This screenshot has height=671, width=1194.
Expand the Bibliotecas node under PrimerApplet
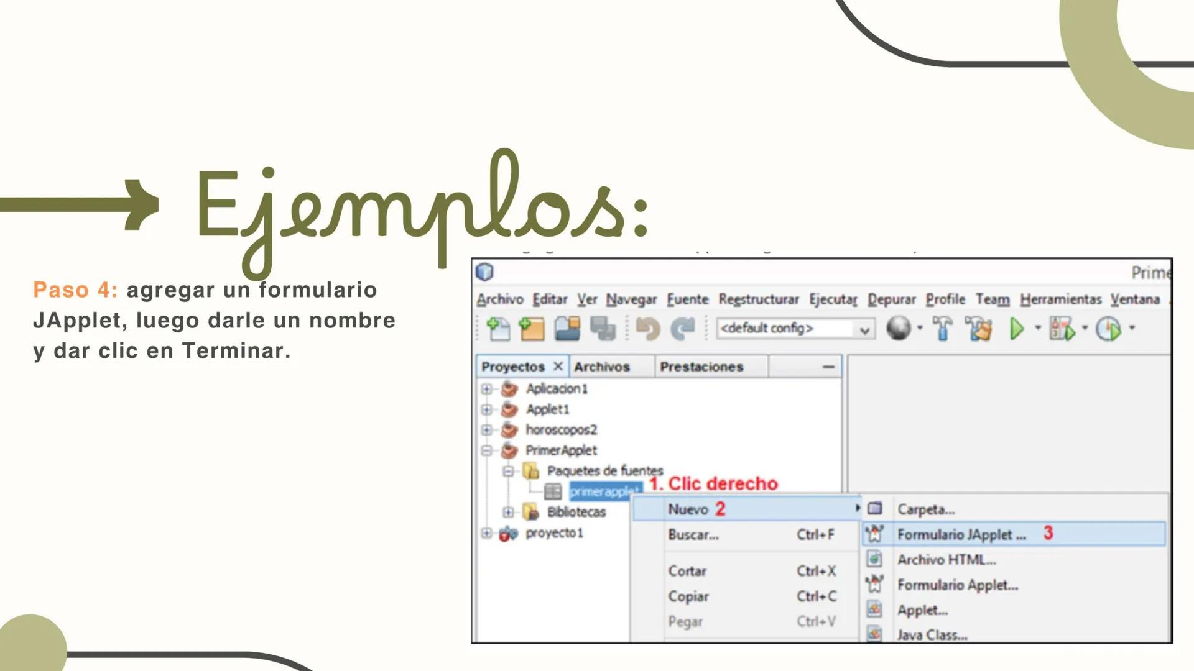(509, 512)
